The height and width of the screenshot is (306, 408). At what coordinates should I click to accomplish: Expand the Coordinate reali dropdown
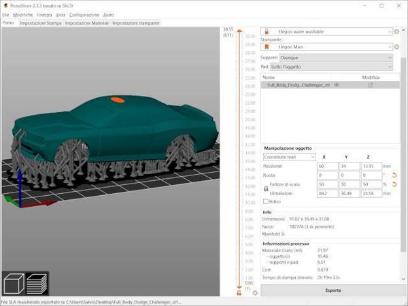tap(289, 156)
